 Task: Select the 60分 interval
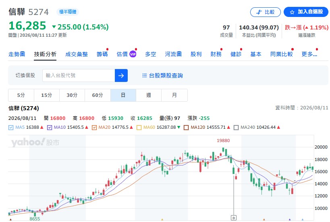[x=98, y=95]
